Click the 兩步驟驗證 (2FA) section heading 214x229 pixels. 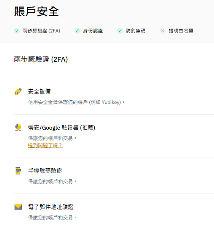(41, 60)
